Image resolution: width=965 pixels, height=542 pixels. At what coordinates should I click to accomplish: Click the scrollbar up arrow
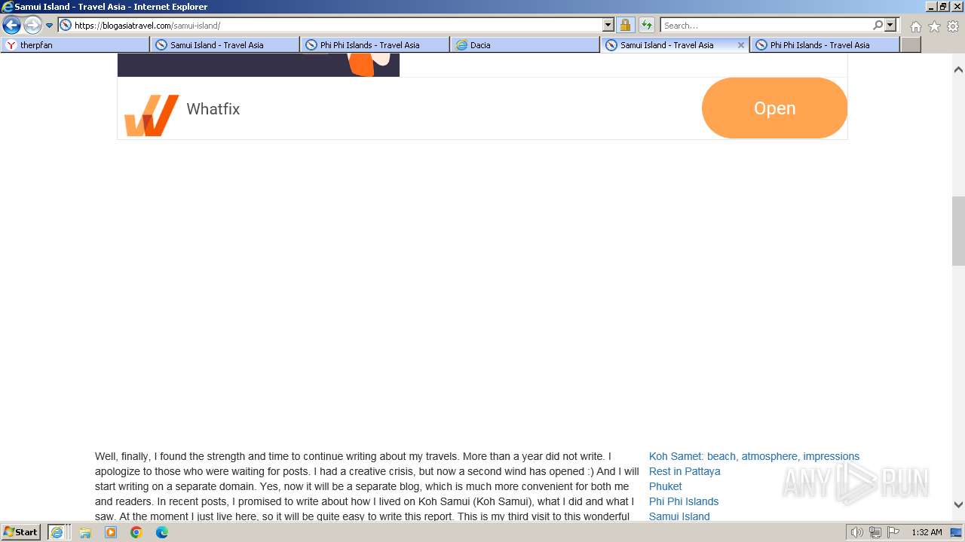958,69
